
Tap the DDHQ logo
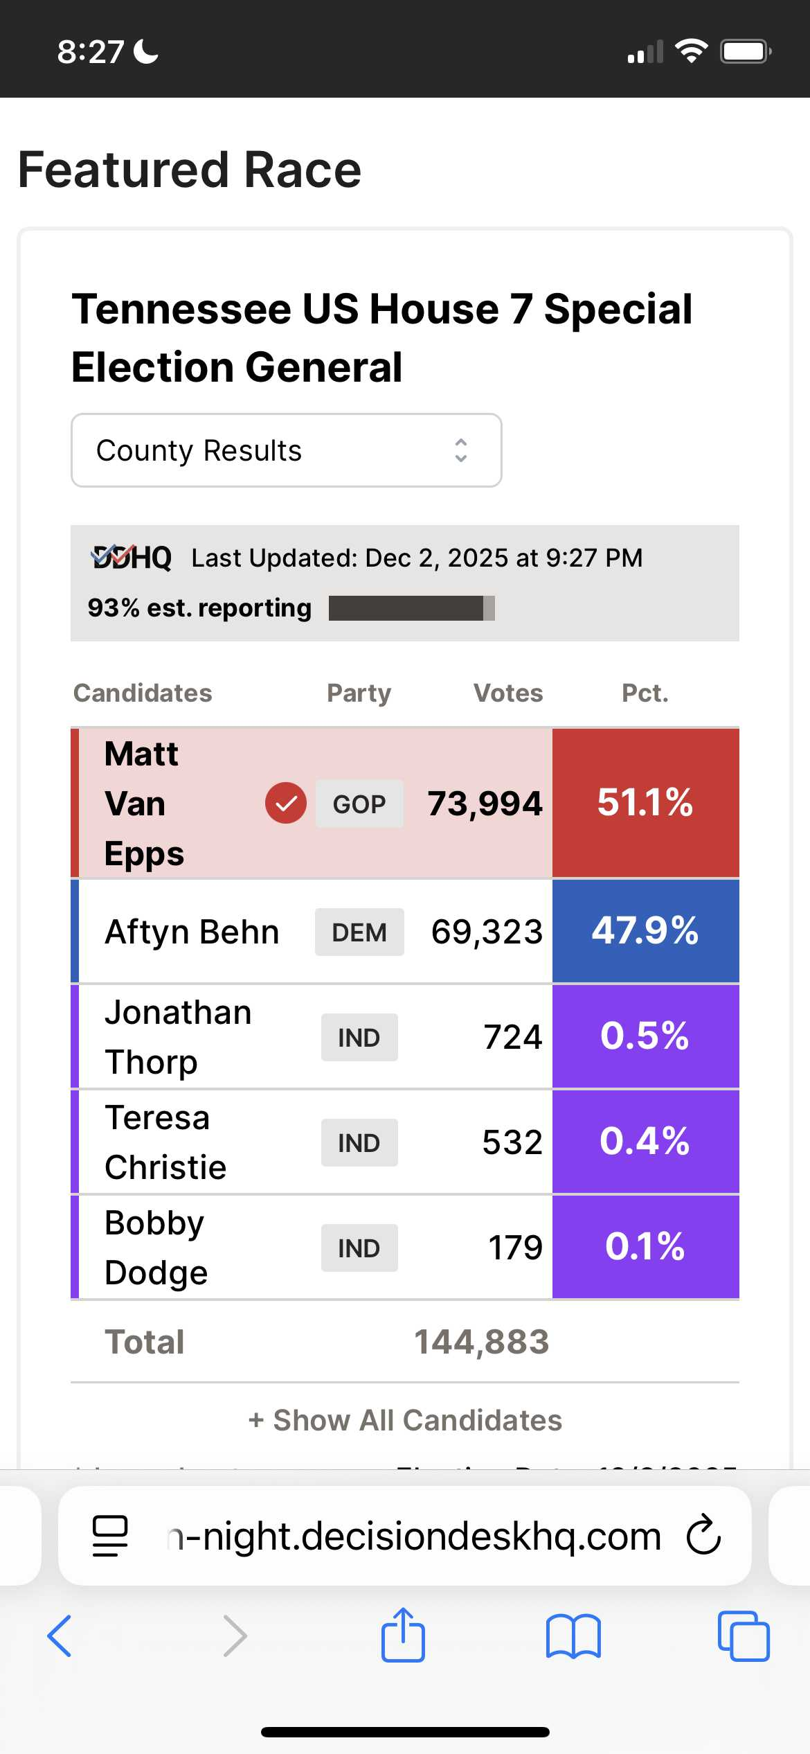click(x=132, y=558)
